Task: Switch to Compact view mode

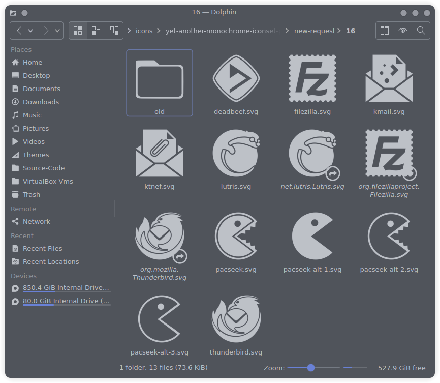Action: click(96, 31)
